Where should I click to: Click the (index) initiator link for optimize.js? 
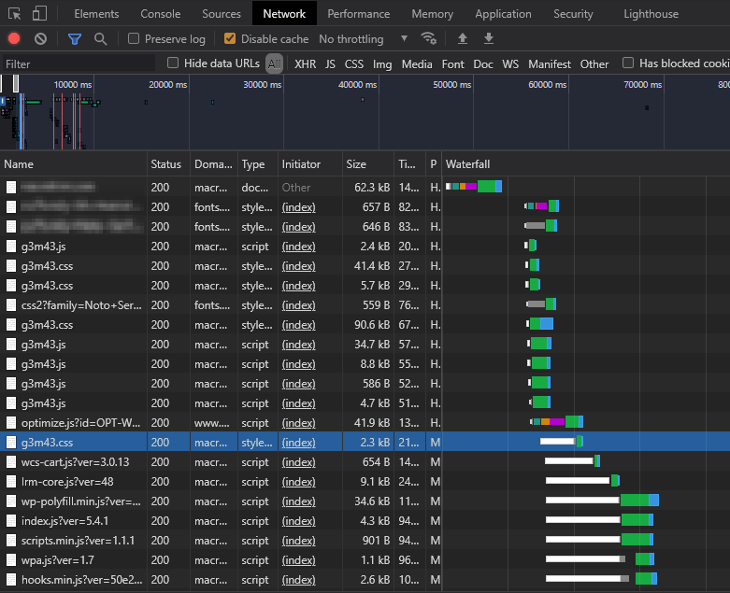pos(298,422)
